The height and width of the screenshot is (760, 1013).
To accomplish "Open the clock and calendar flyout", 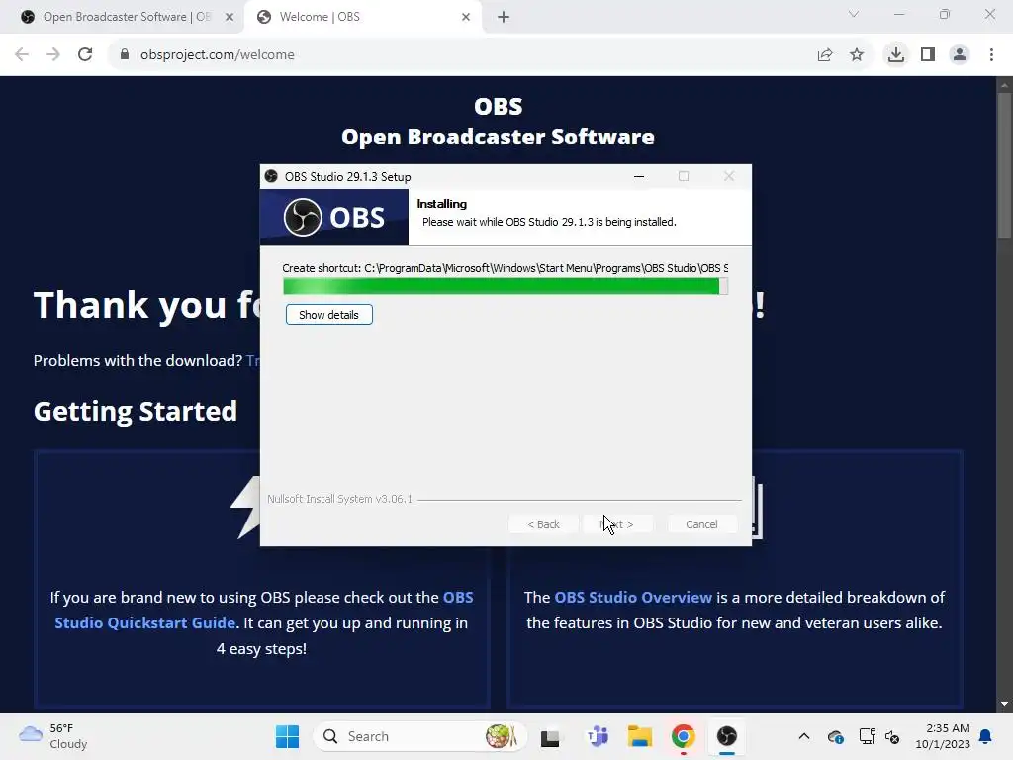I will pyautogui.click(x=943, y=736).
